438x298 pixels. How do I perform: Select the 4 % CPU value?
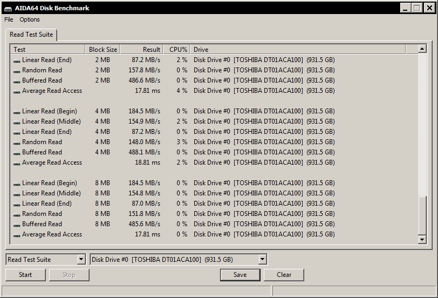click(182, 91)
